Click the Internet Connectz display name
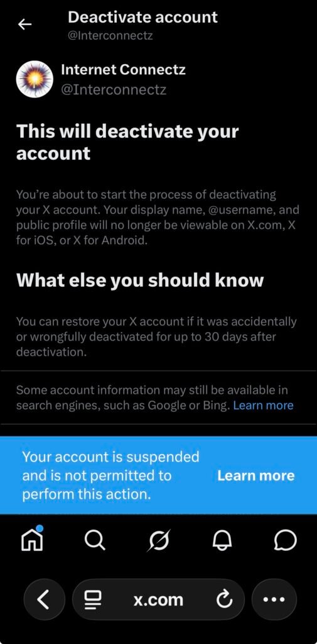Screen dimensions: 317x644 pos(123,69)
